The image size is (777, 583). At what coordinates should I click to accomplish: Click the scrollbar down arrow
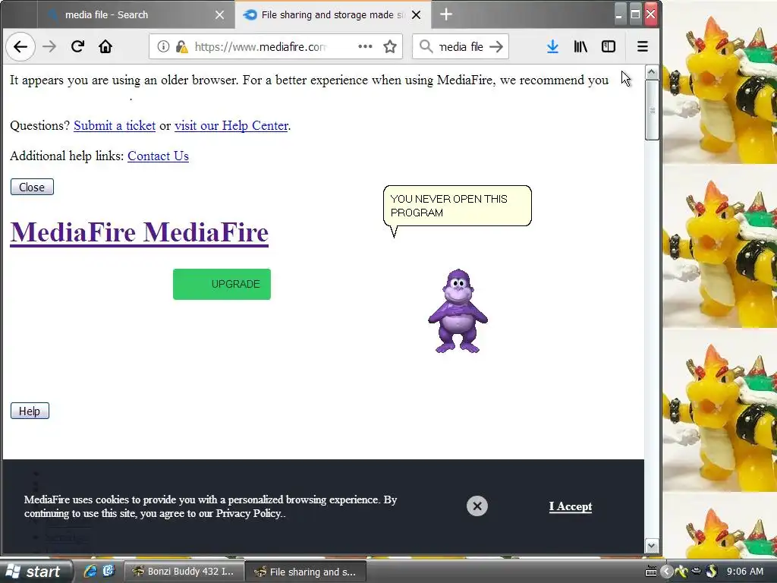coord(652,546)
